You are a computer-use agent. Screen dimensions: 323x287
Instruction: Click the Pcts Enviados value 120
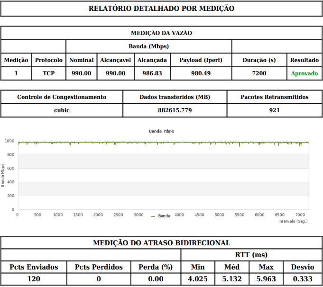34,279
